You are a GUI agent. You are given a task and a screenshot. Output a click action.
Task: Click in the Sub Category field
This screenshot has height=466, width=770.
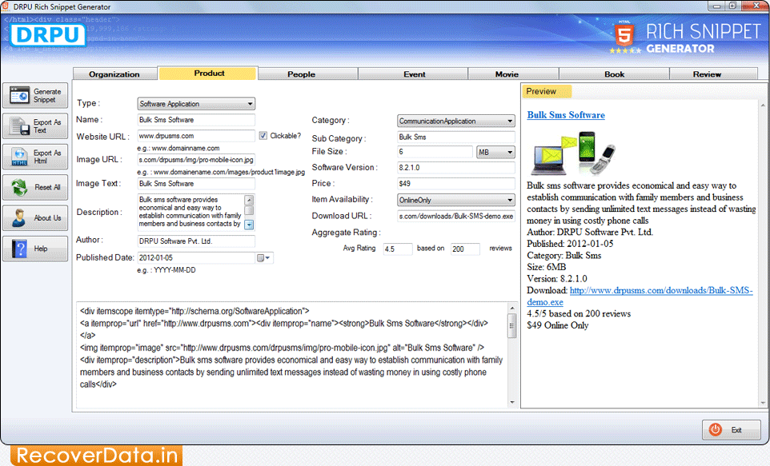click(455, 137)
